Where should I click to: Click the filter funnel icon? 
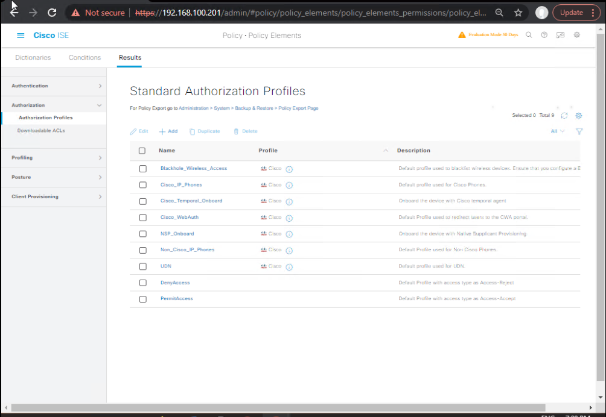click(579, 131)
